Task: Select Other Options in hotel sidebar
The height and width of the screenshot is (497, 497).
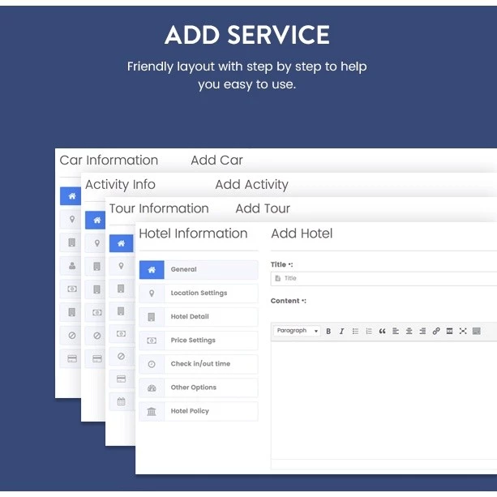Action: point(199,388)
